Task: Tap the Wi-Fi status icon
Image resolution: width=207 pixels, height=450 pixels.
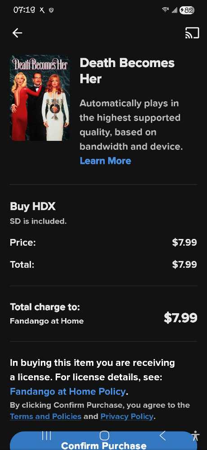Action: tap(165, 10)
